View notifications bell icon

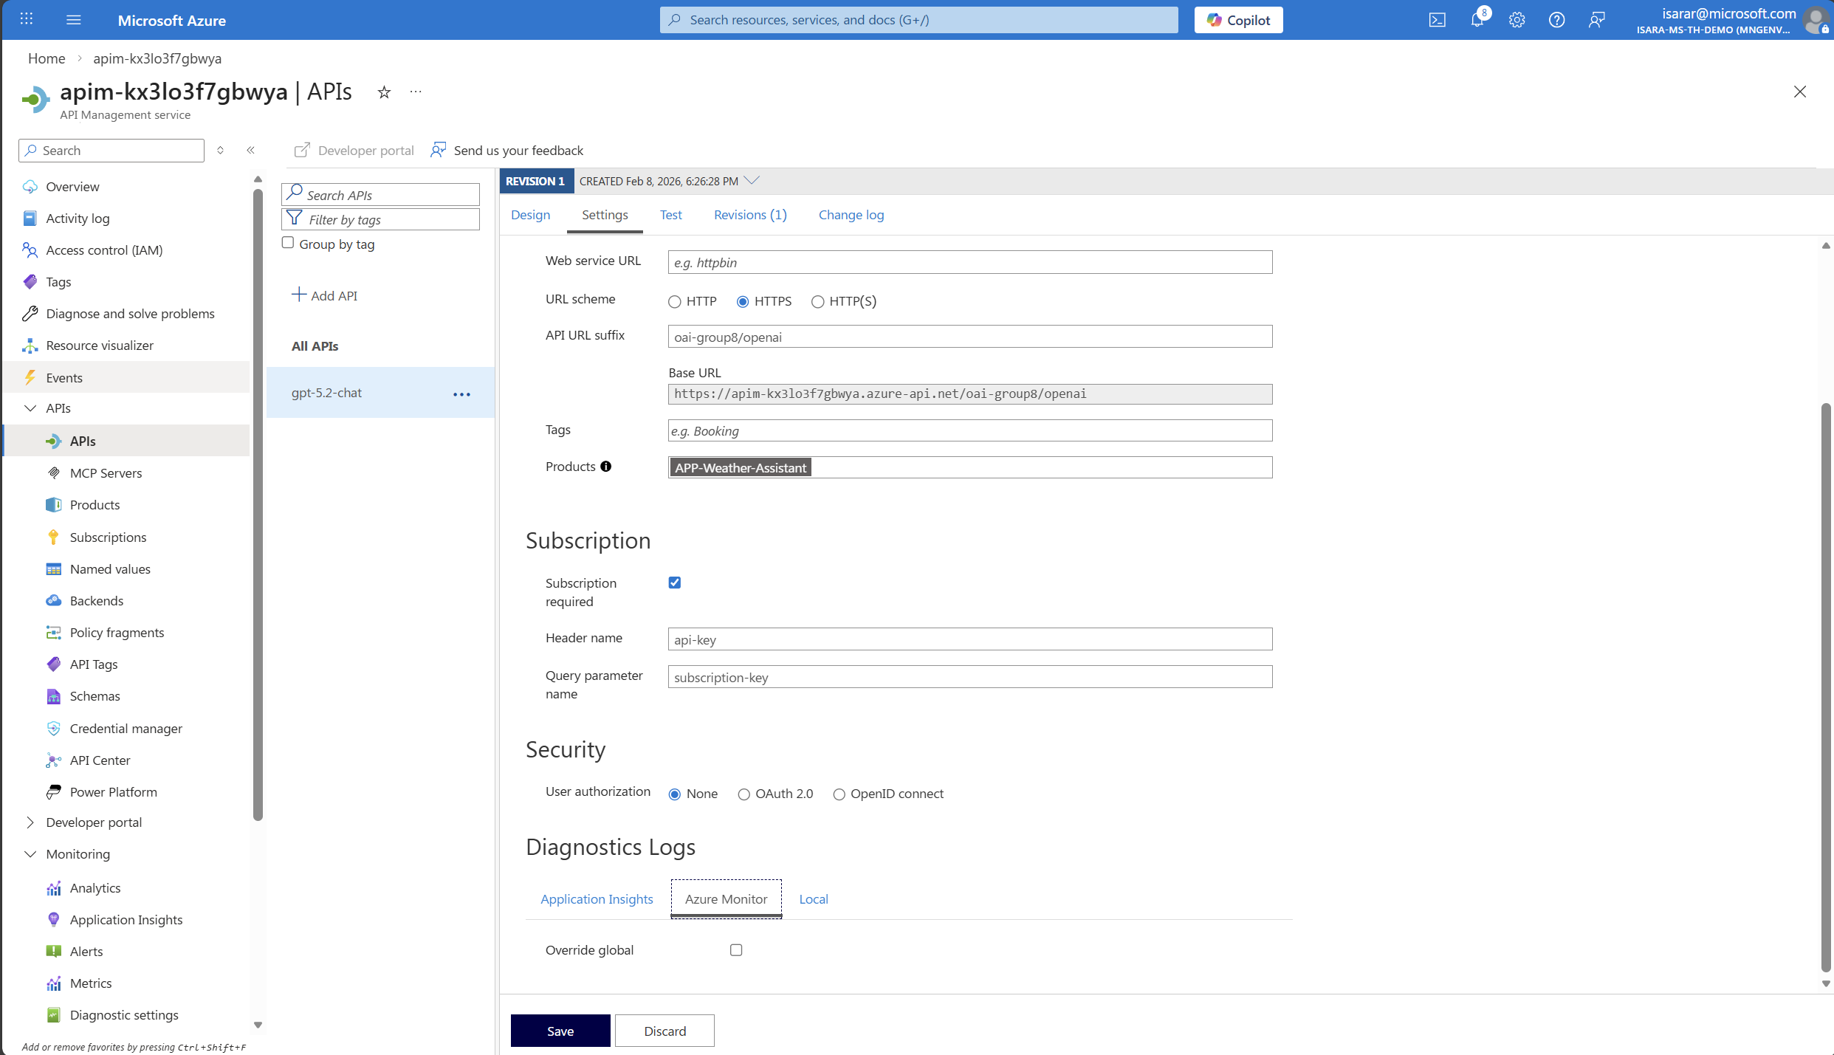[x=1477, y=20]
